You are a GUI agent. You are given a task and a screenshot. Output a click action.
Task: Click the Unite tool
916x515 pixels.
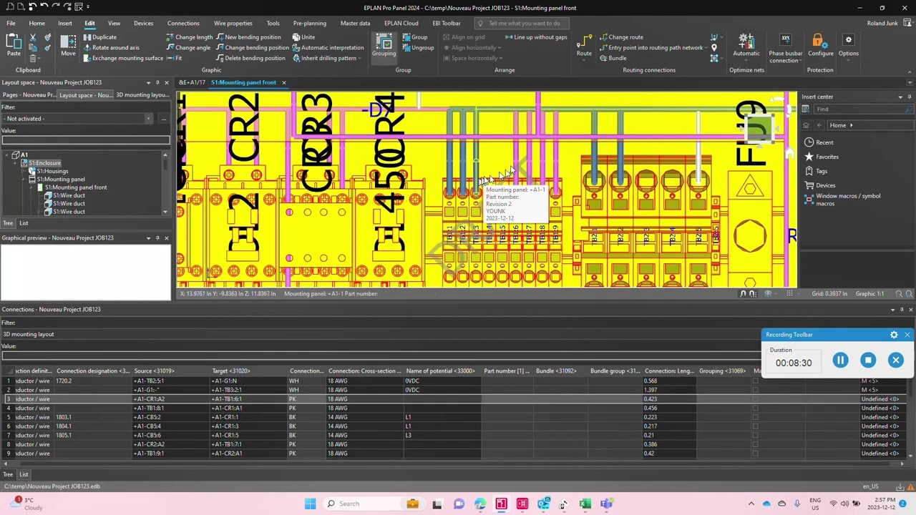pos(303,37)
